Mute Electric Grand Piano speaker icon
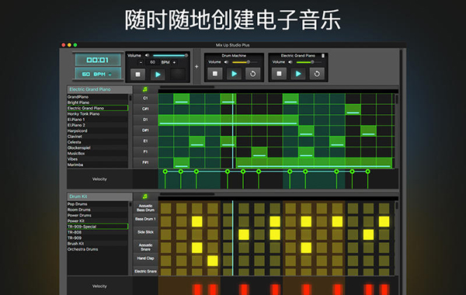The image size is (466, 295). [x=290, y=62]
